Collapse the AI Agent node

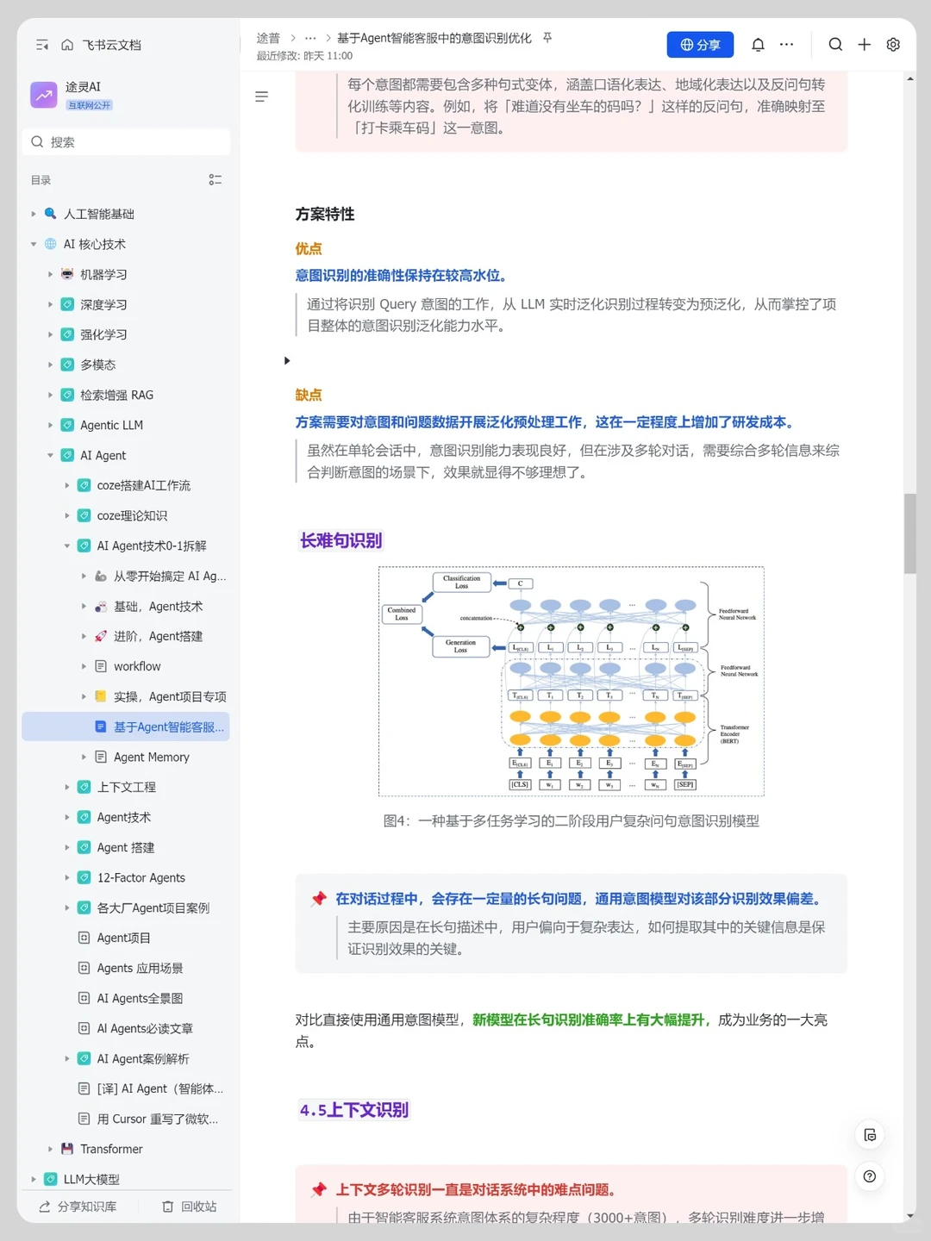click(x=50, y=455)
